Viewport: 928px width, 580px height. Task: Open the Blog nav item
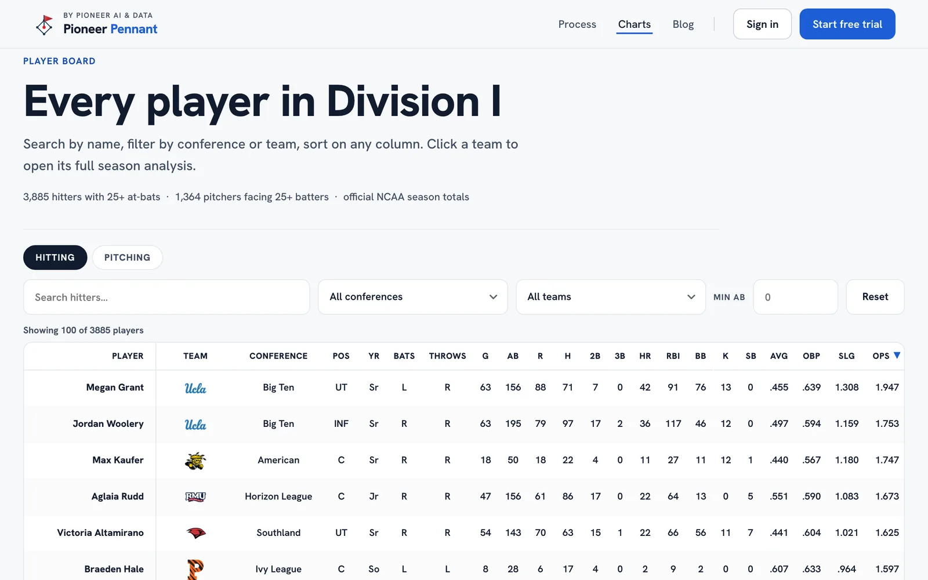click(x=683, y=24)
